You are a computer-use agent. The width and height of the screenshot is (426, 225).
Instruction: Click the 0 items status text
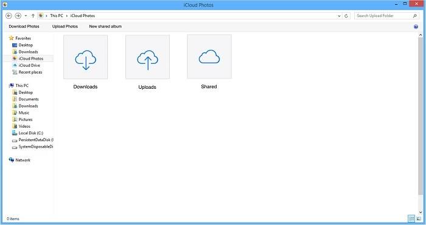(x=13, y=219)
